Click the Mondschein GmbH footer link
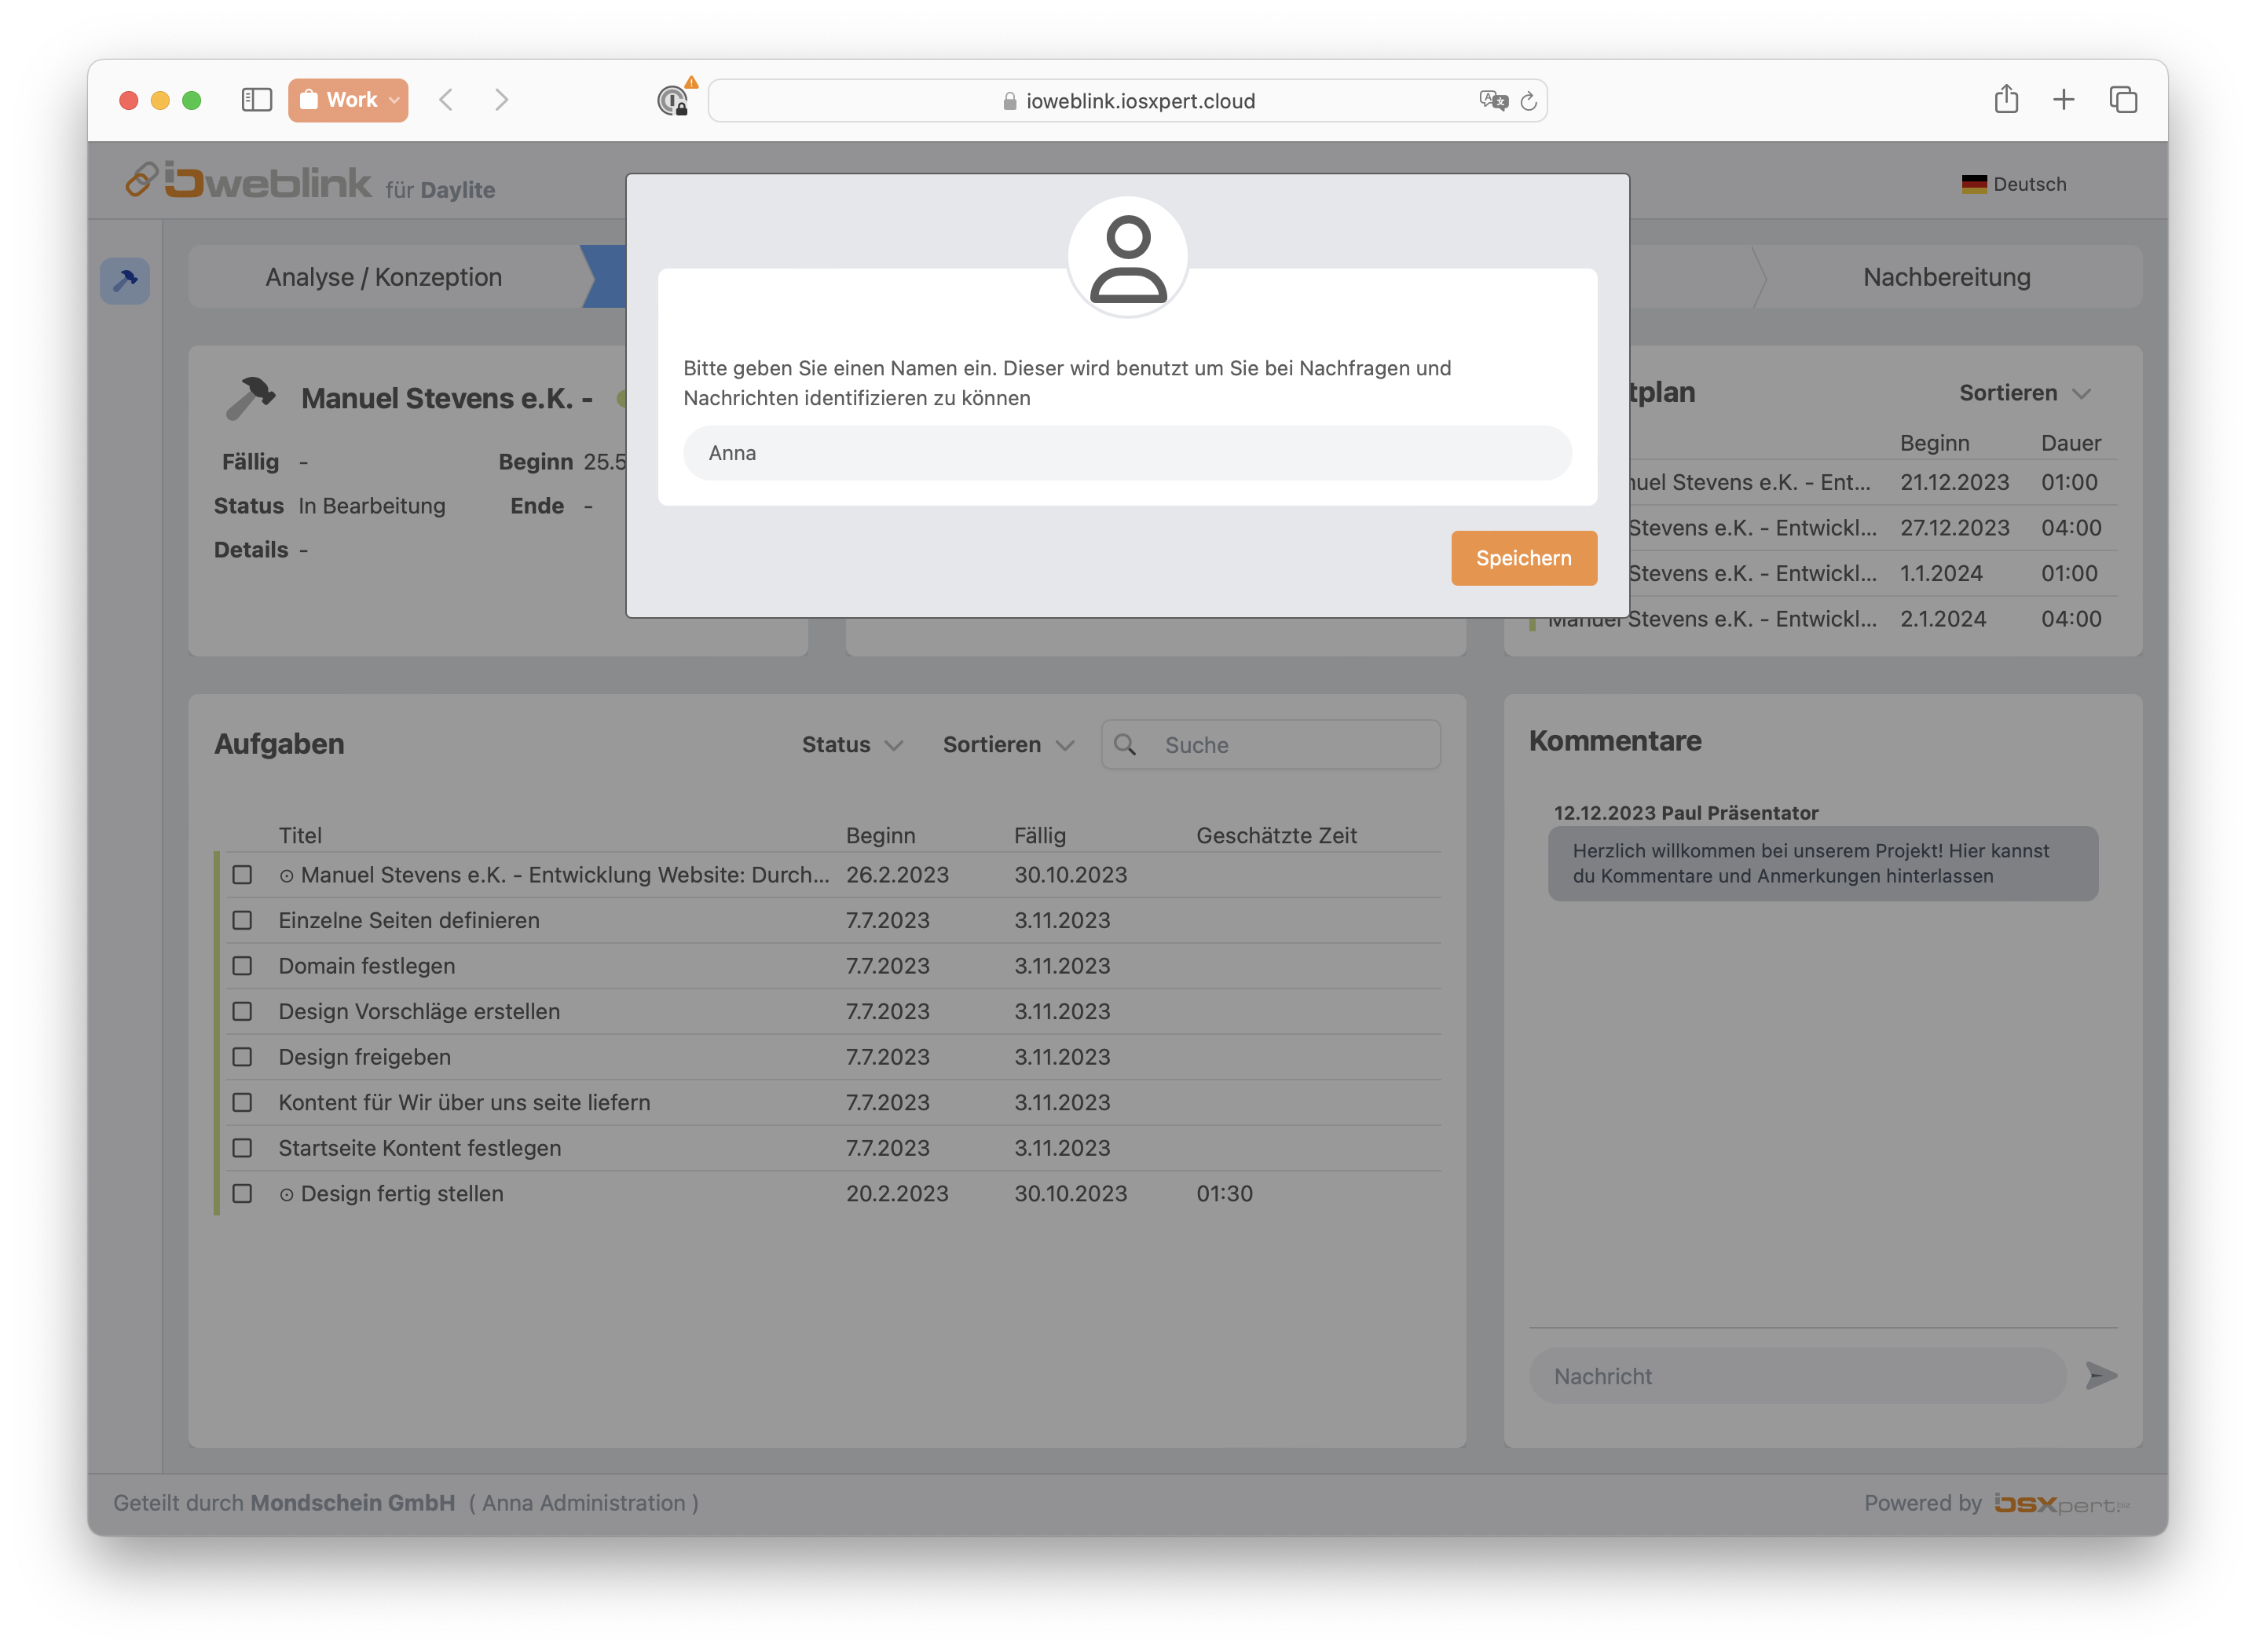This screenshot has height=1652, width=2256. [x=352, y=1503]
